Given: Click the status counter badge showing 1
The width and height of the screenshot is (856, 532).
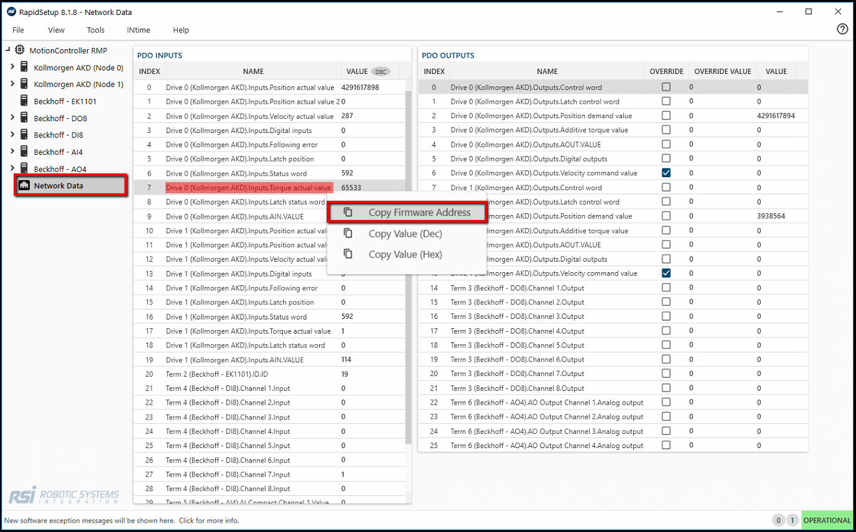Looking at the screenshot, I should click(x=792, y=521).
